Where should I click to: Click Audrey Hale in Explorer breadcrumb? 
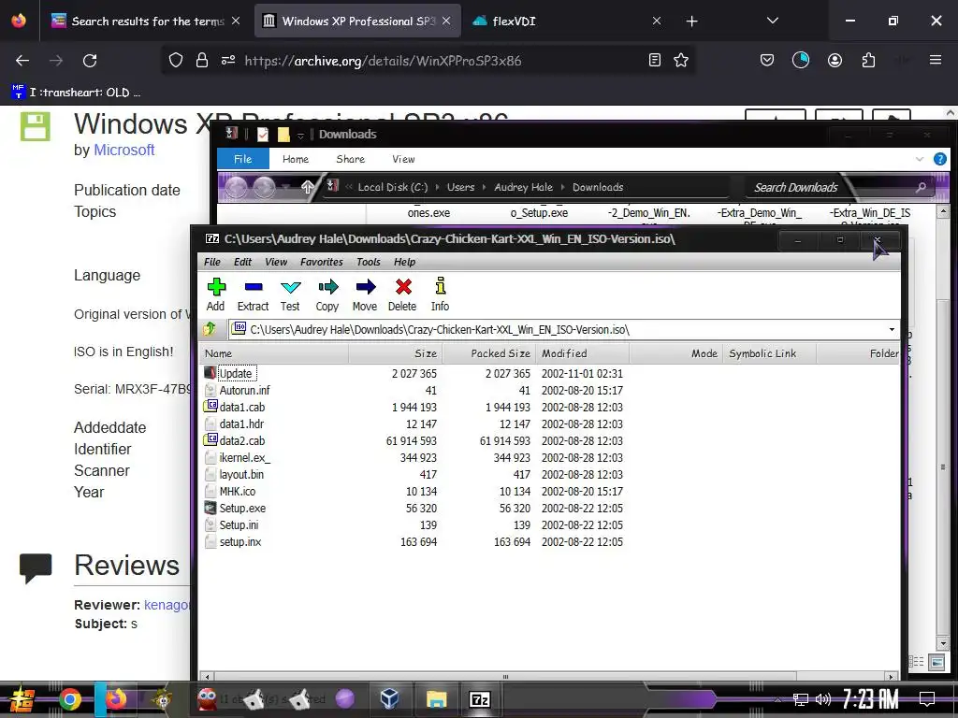coord(524,187)
